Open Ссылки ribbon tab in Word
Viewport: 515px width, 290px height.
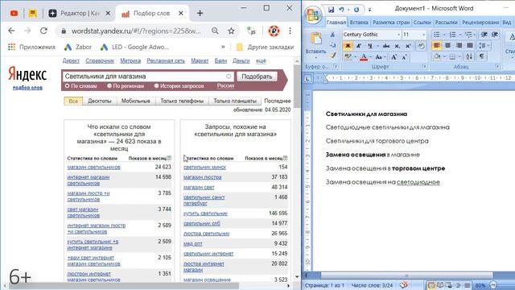(422, 23)
